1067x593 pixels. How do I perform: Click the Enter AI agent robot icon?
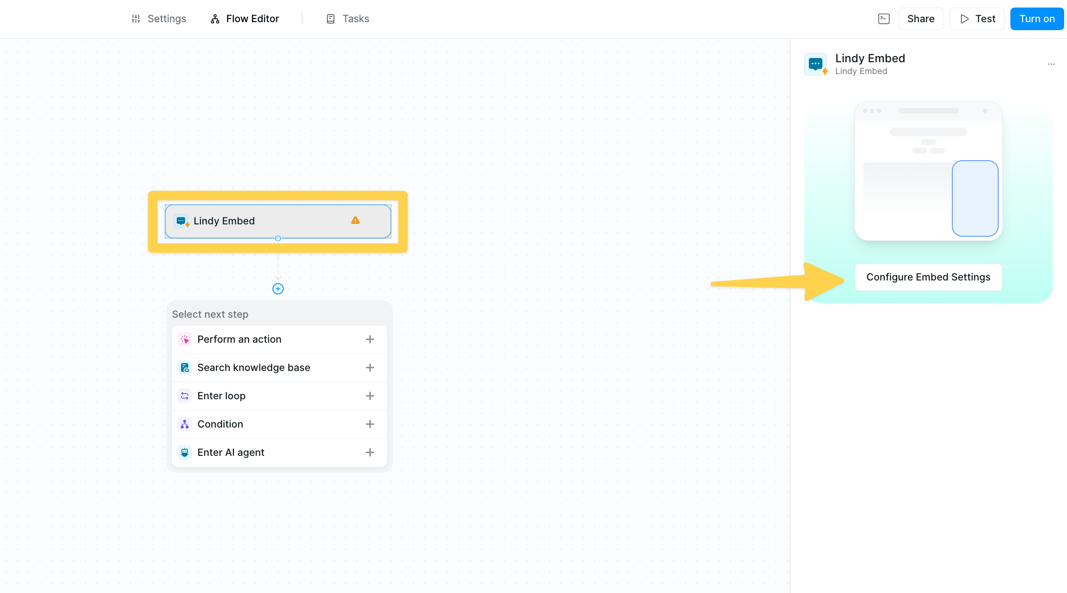tap(184, 453)
